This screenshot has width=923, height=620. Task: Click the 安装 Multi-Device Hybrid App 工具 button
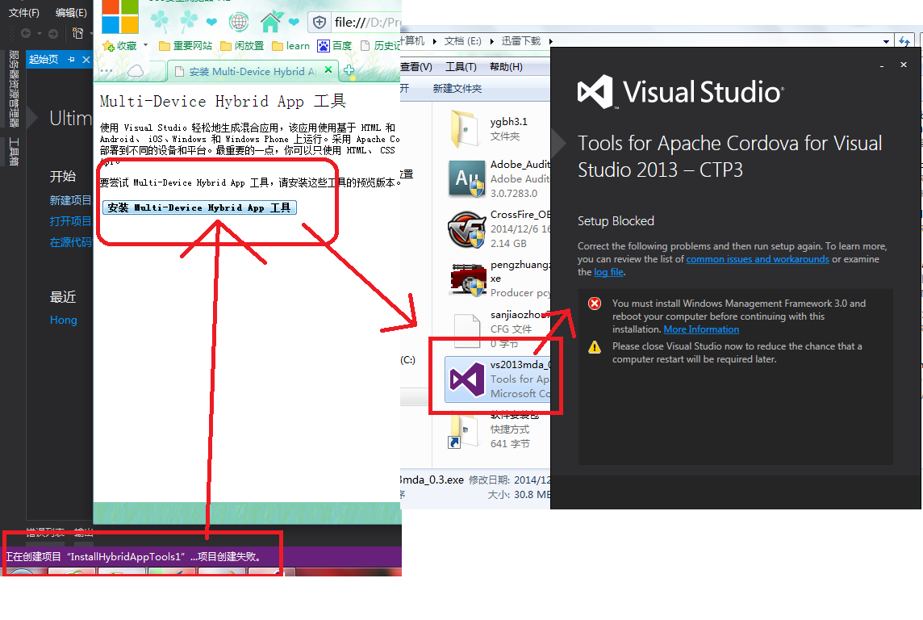point(199,207)
